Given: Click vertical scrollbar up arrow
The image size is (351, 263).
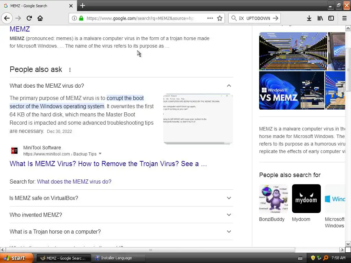Looking at the screenshot, I should click(x=348, y=28).
